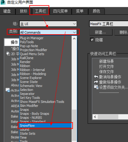Viewport: 128px width, 142px height.
Task: Select PolyTools category
Action: click(27, 42)
